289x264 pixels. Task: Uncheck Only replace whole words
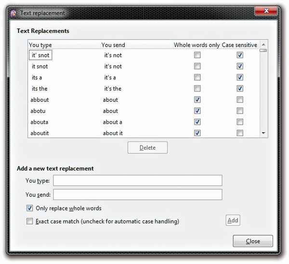[x=29, y=208]
